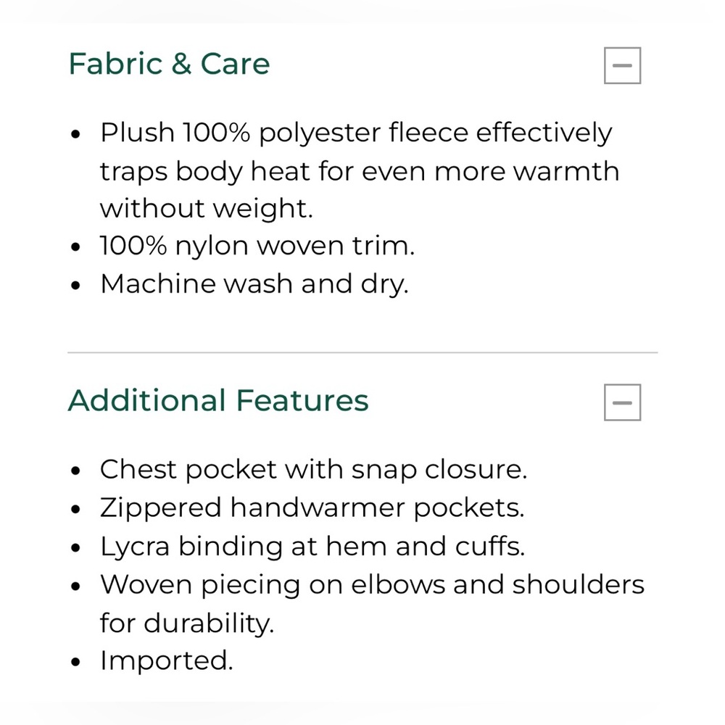This screenshot has height=725, width=725.
Task: Click the divider line between sections
Action: [x=362, y=352]
